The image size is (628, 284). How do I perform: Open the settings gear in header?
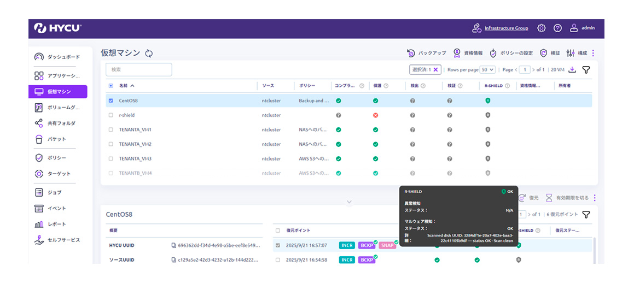click(541, 28)
